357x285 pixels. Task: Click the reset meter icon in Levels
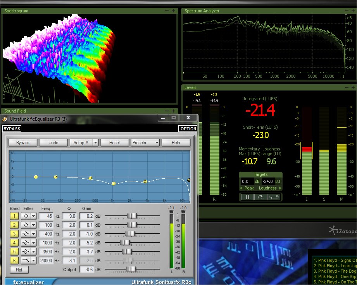pyautogui.click(x=260, y=197)
